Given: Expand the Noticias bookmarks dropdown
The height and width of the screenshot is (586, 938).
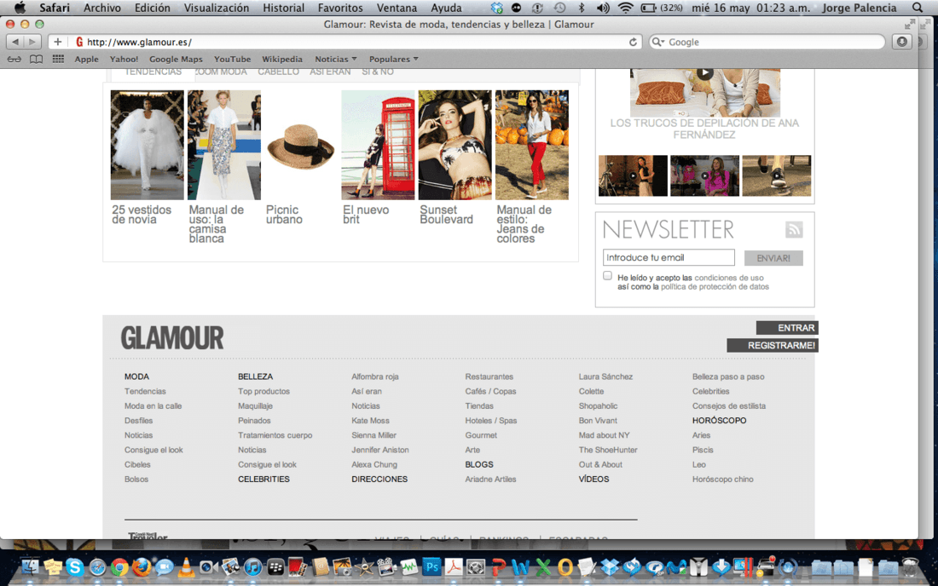Looking at the screenshot, I should (336, 59).
